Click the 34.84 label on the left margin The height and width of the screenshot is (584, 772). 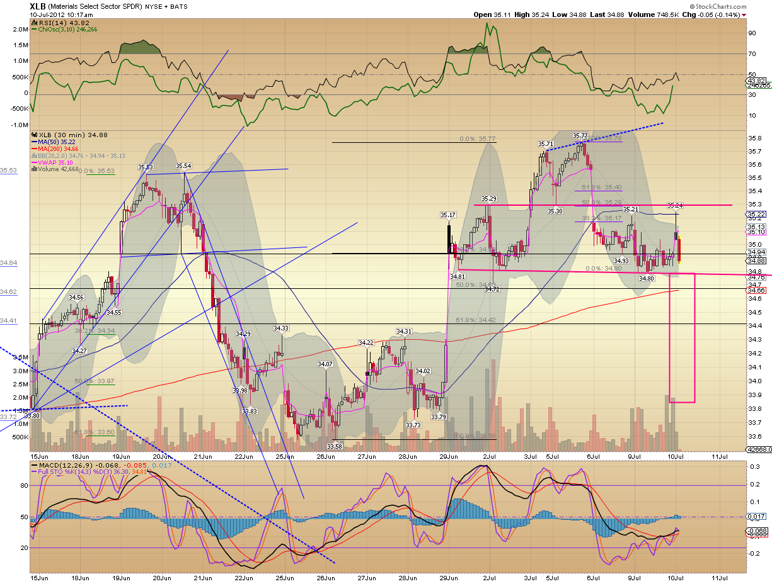[x=8, y=263]
